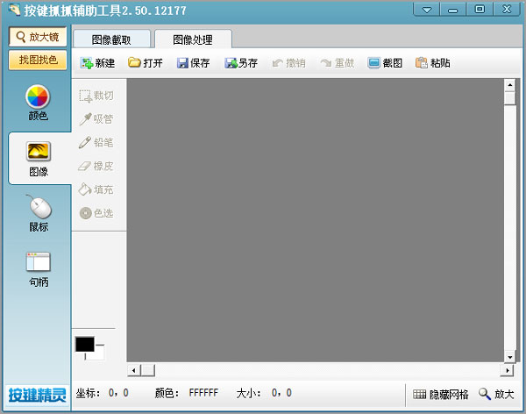Toggle grid with the 隐藏网格 button
Image resolution: width=526 pixels, height=414 pixels.
pos(440,394)
